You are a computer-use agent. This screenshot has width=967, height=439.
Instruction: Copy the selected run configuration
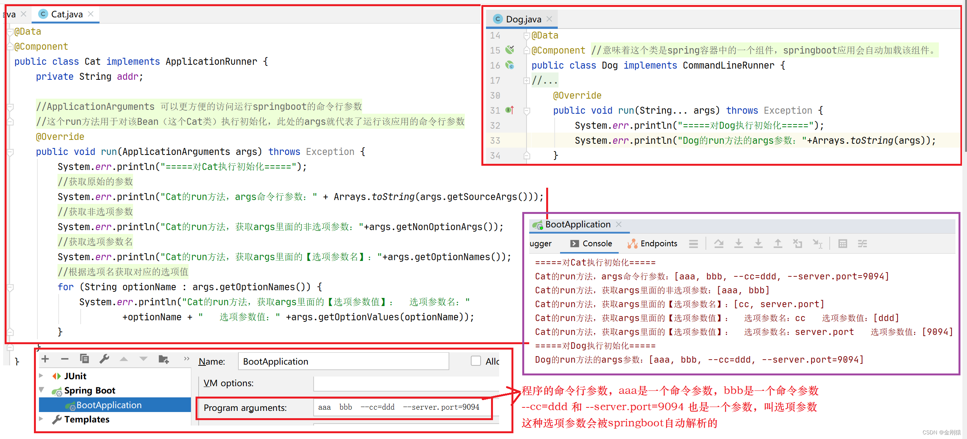pyautogui.click(x=84, y=359)
